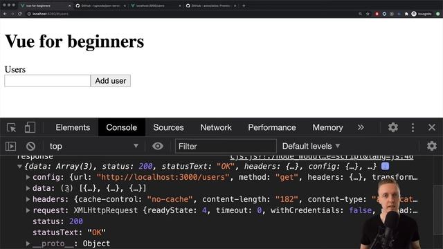Open the source file link at the console top right
This screenshot has width=443, height=249.
click(x=321, y=157)
